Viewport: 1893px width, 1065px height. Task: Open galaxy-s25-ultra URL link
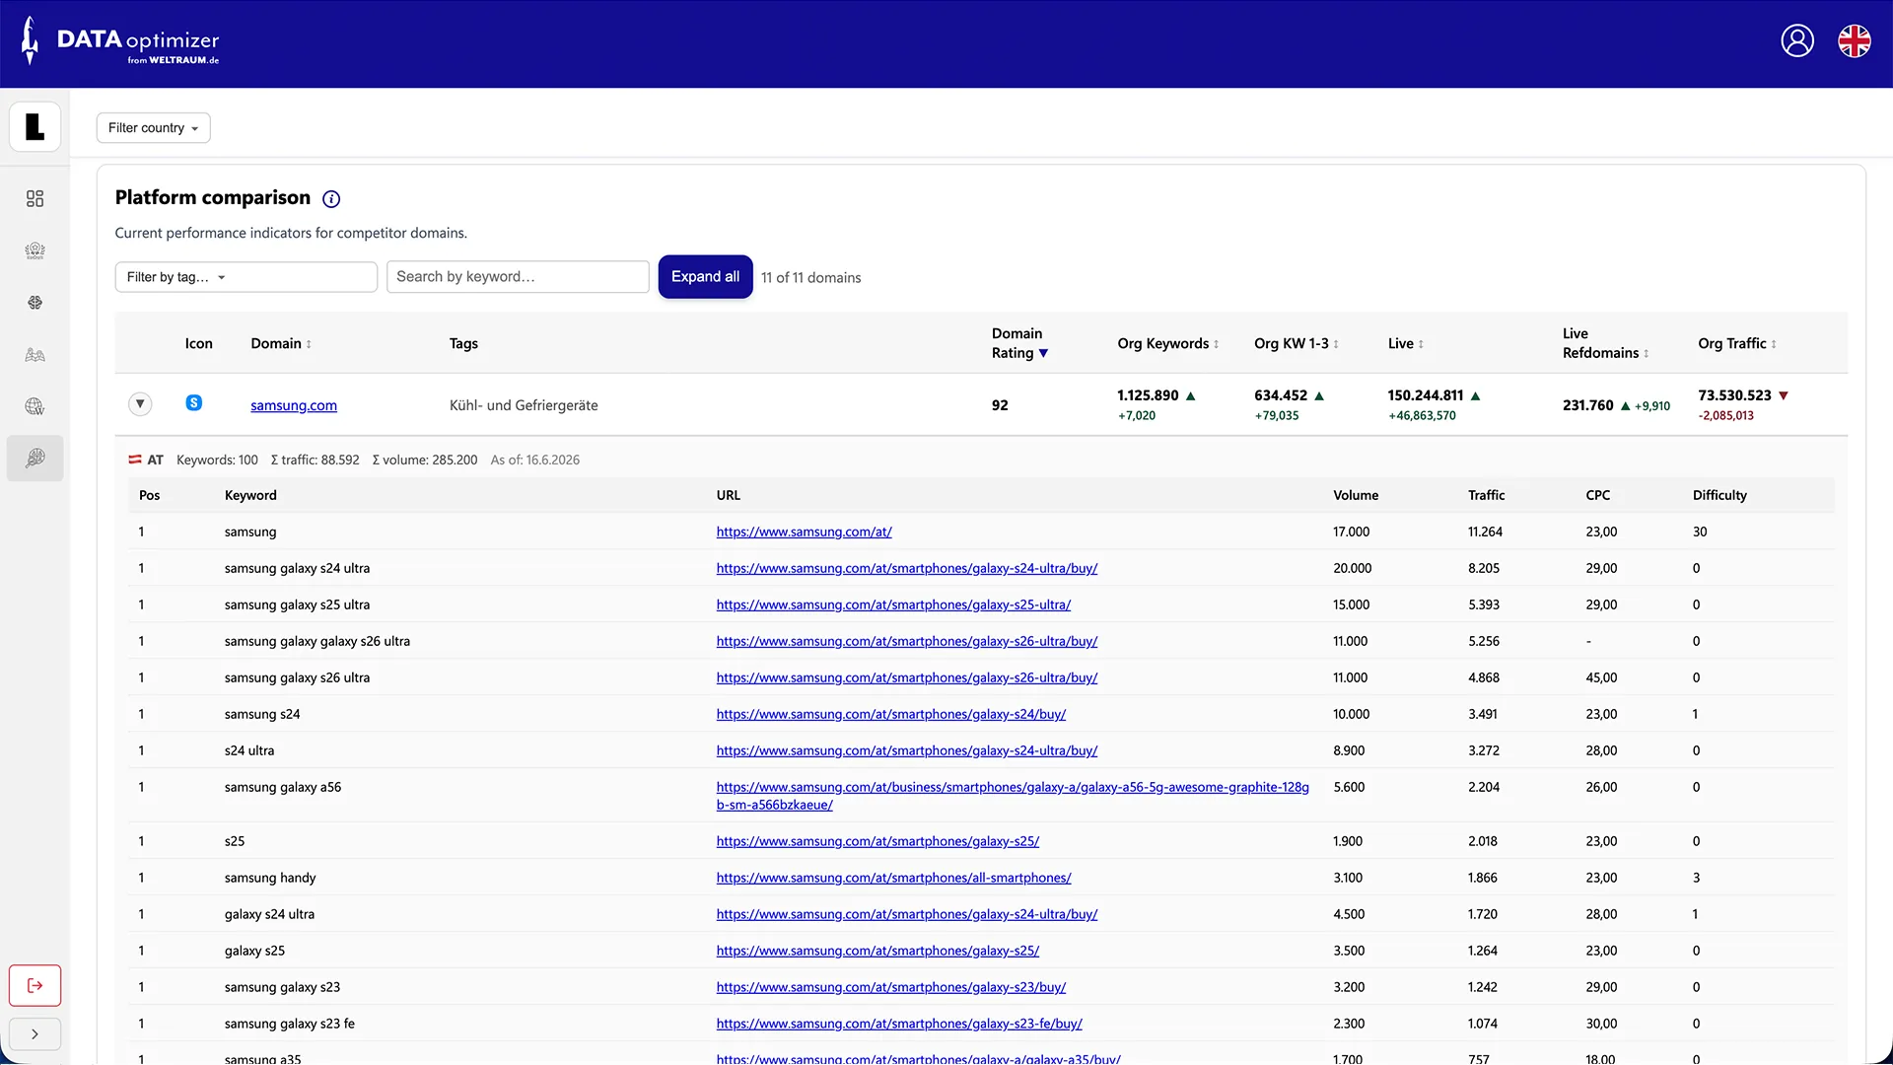(893, 604)
